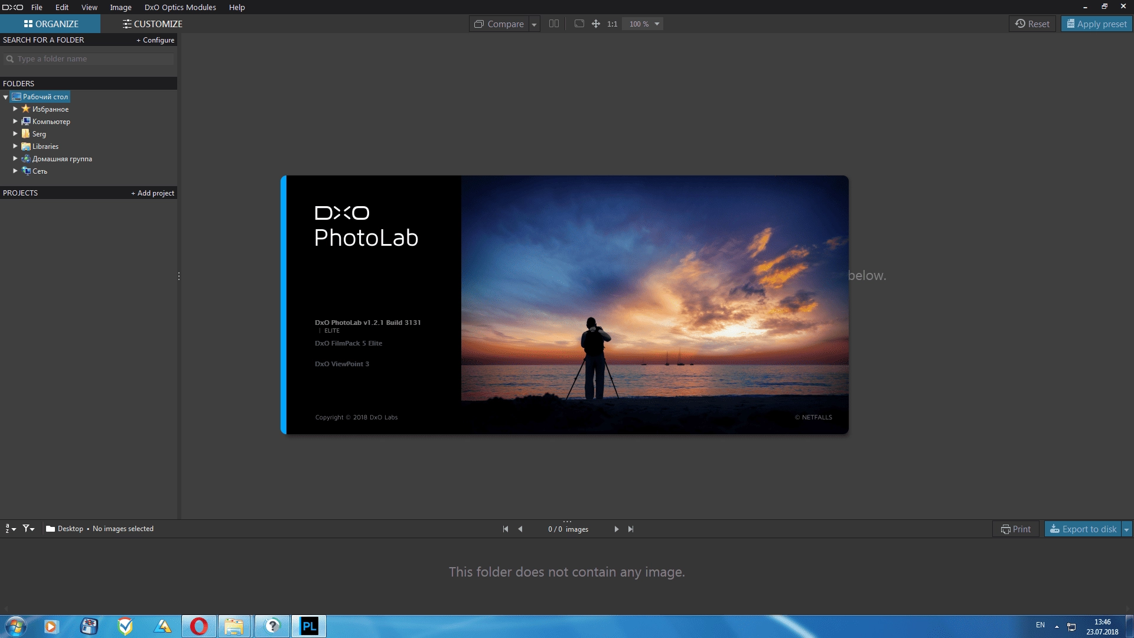Select the Компьютер icon

(26, 121)
